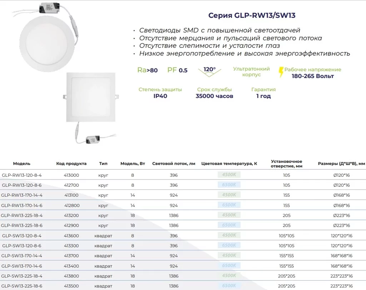Click the "Серия GLP-RW13/SW13" heading
Image resolution: width=366 pixels, height=290 pixels.
point(252,15)
